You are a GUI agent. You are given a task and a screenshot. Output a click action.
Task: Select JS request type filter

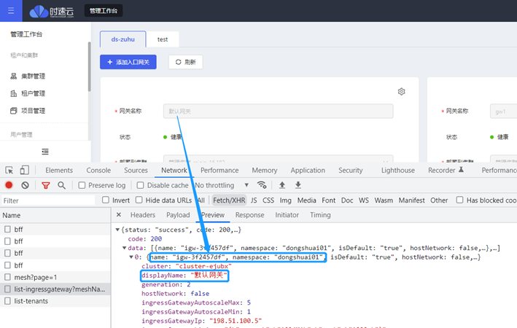click(x=254, y=200)
